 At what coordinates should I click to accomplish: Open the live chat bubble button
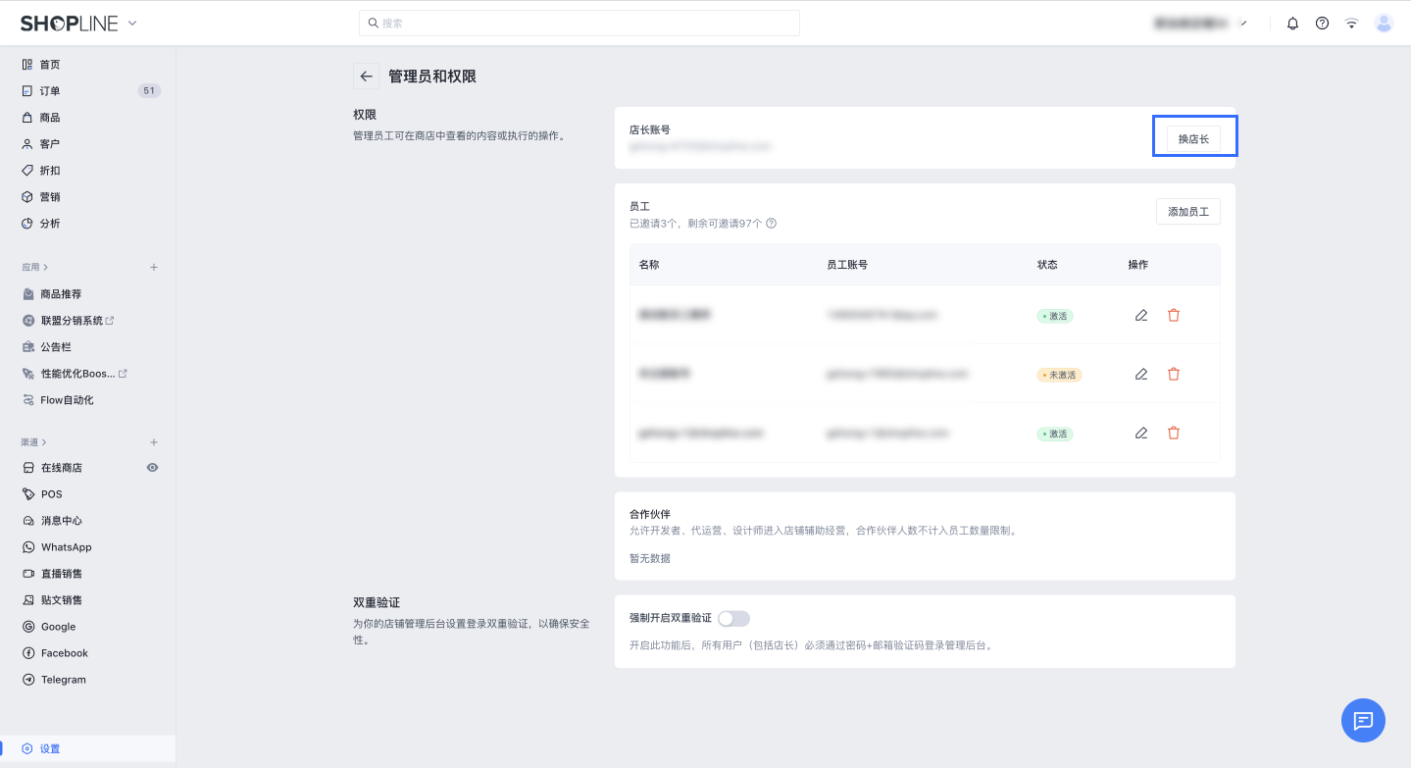[x=1363, y=721]
